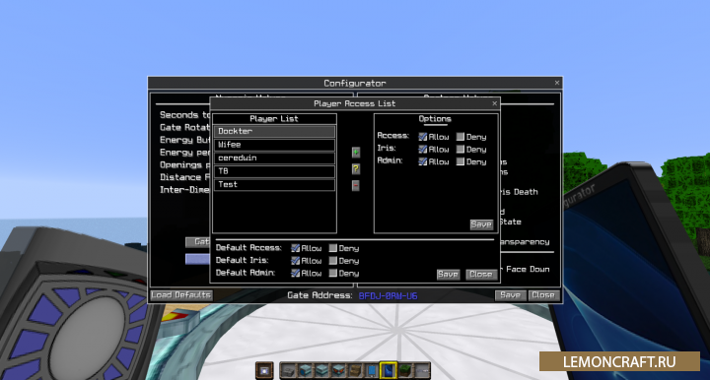Image resolution: width=710 pixels, height=380 pixels.
Task: Select the red chevron gate block slot
Action: pos(338,370)
